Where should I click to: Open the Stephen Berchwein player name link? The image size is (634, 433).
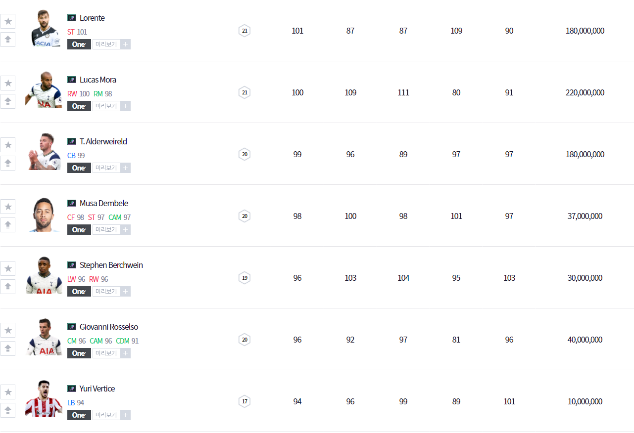coord(111,265)
